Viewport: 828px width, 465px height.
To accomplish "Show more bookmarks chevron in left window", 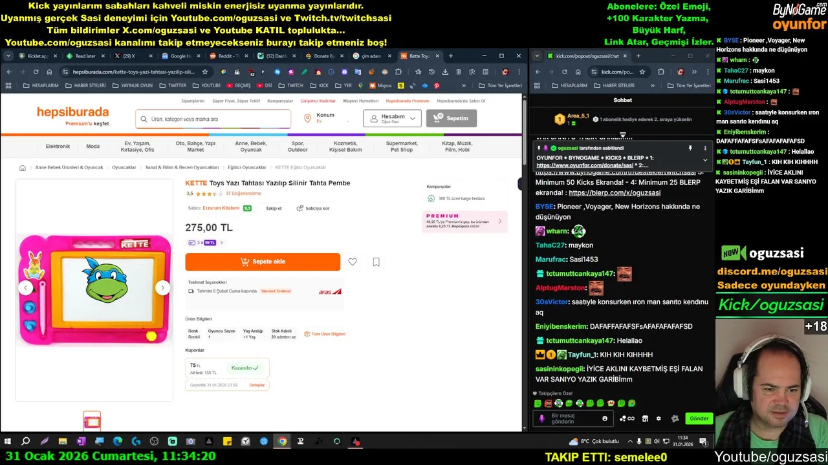I will (463, 85).
